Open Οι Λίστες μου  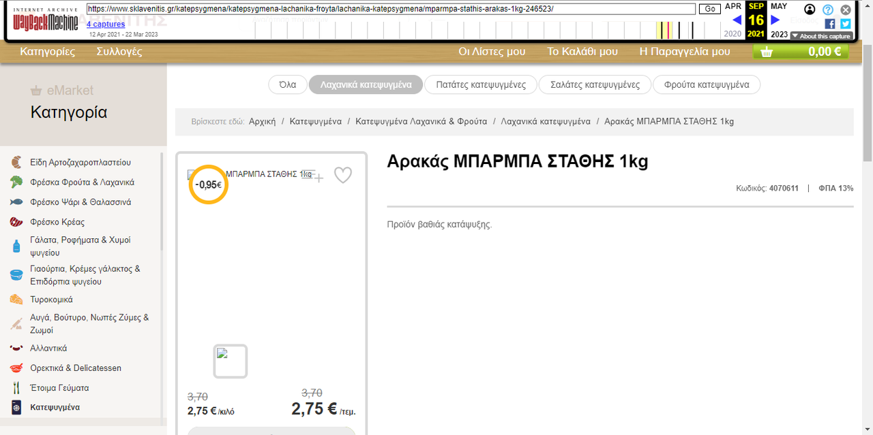(x=492, y=51)
